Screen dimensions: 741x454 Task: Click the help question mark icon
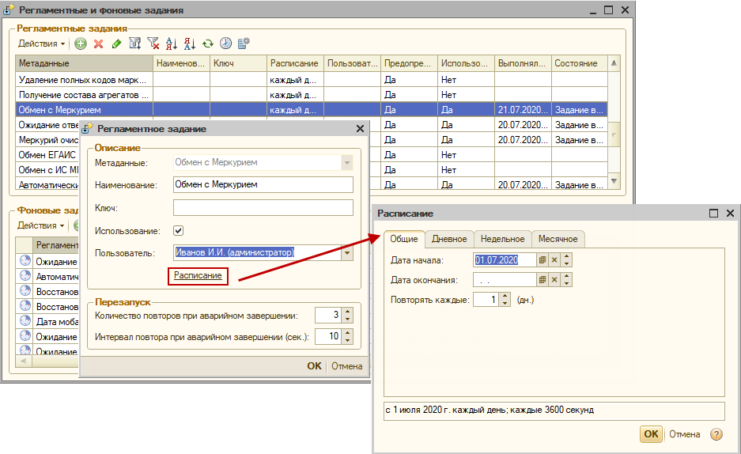(x=716, y=434)
